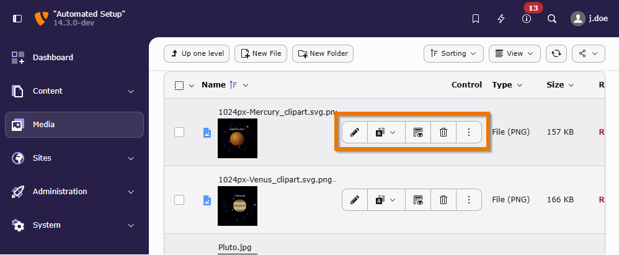This screenshot has height=255, width=619.
Task: Toggle Name column sort direction icon
Action: click(233, 85)
